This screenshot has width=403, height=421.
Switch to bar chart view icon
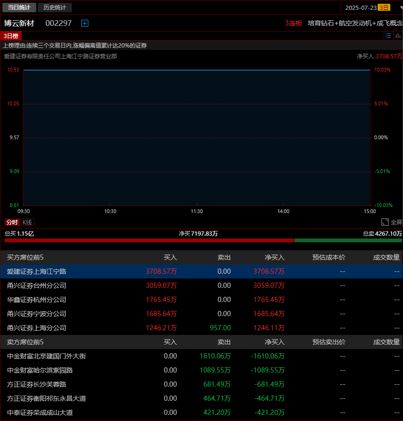tap(398, 36)
